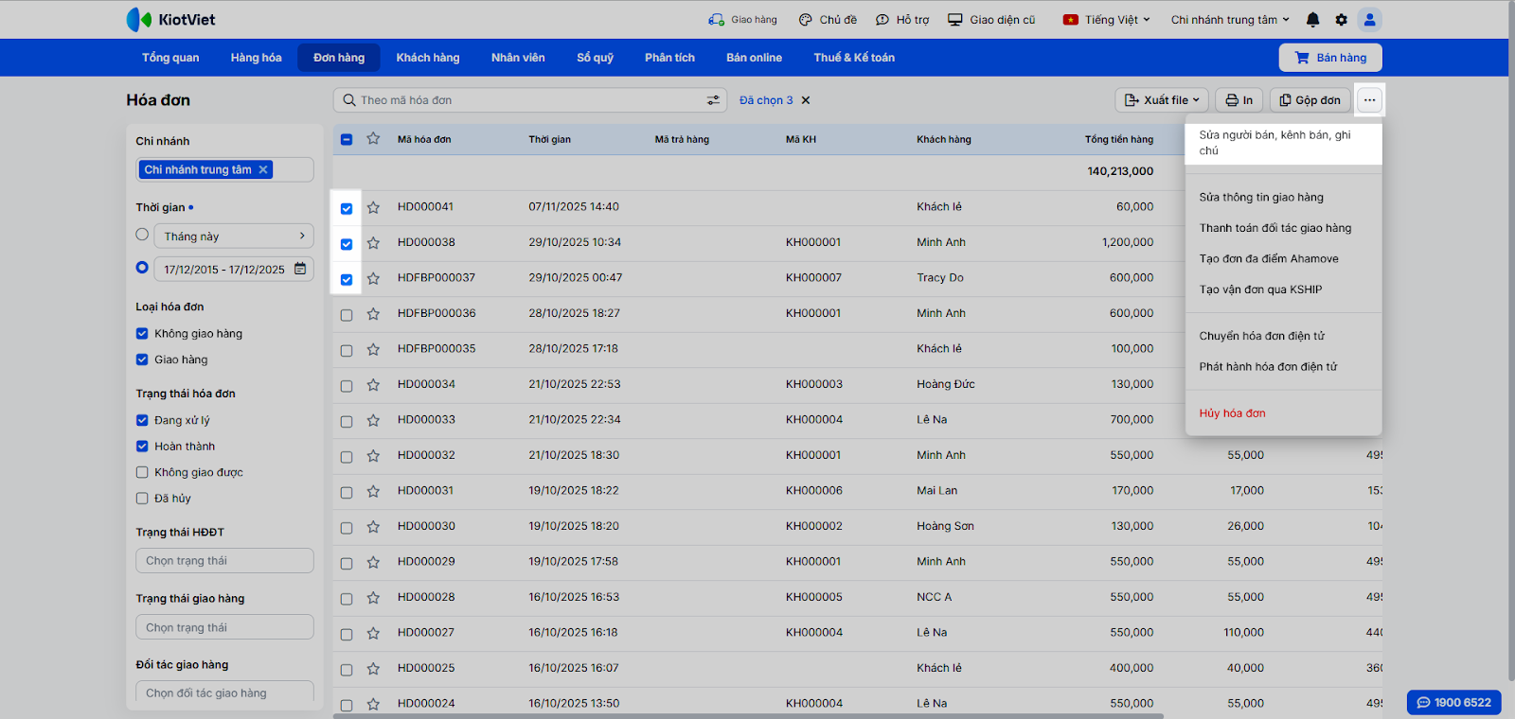1515x719 pixels.
Task: Click the notification bell icon
Action: (1312, 20)
